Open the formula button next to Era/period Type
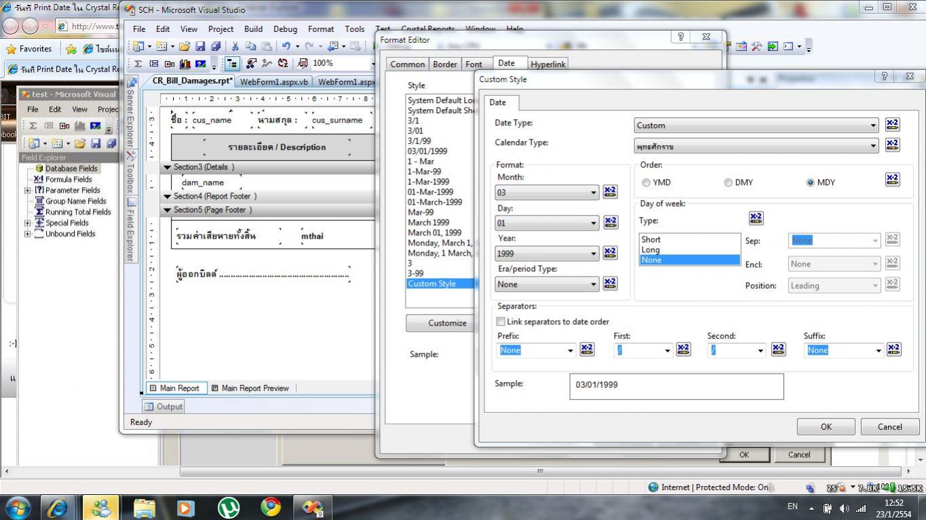Screen dimensions: 926x520 [x=610, y=283]
